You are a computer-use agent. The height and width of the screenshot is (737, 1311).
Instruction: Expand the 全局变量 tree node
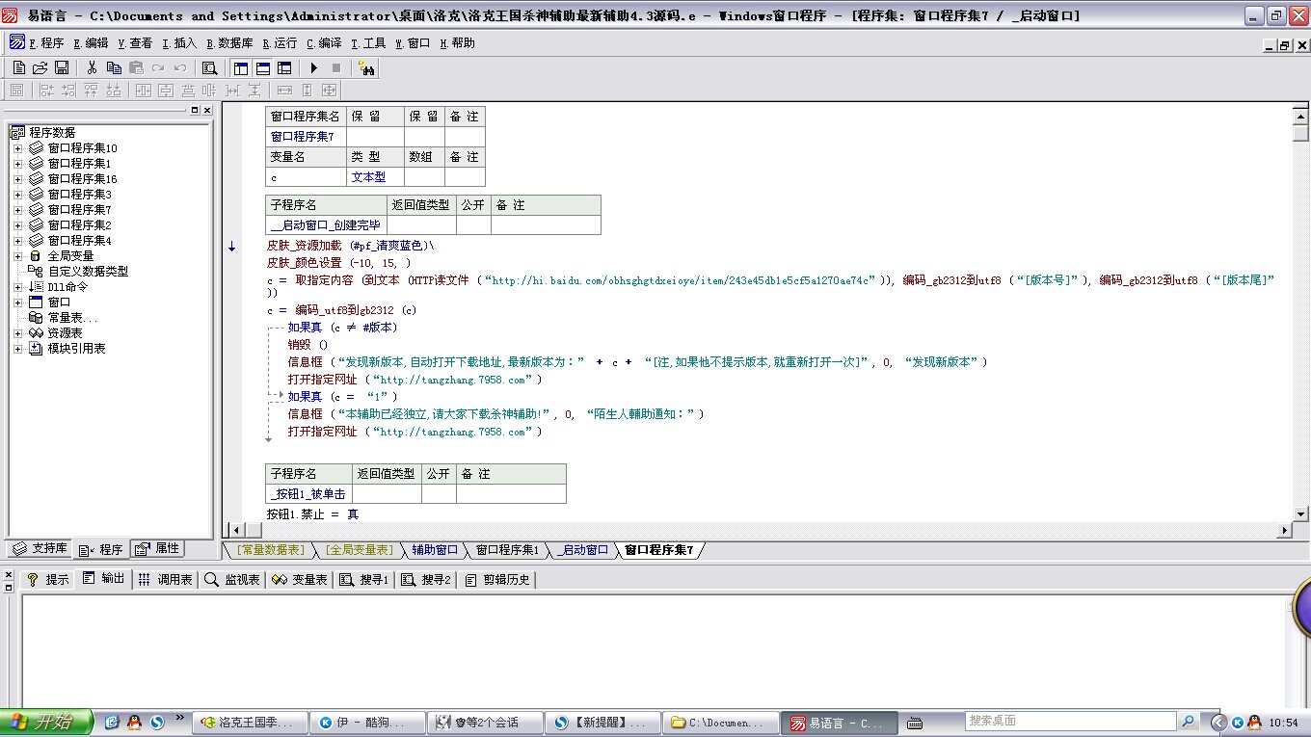click(17, 256)
